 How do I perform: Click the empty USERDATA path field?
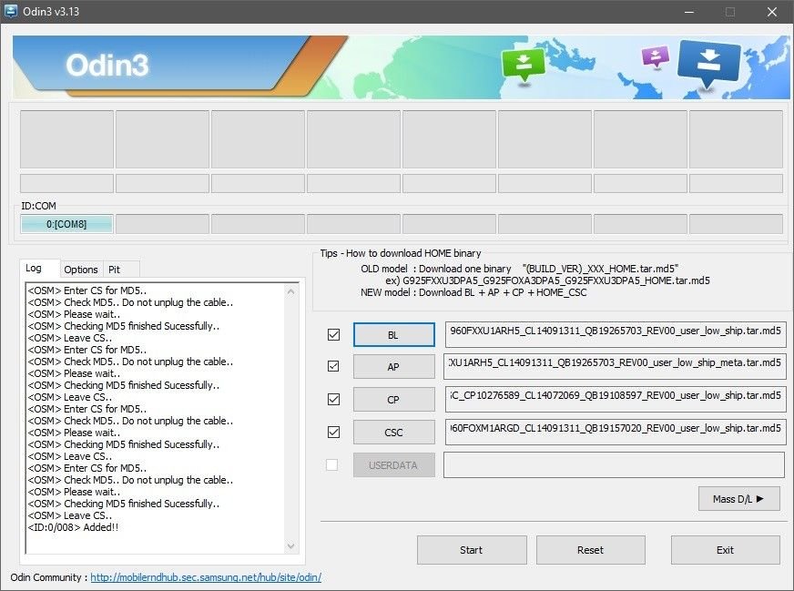[614, 465]
